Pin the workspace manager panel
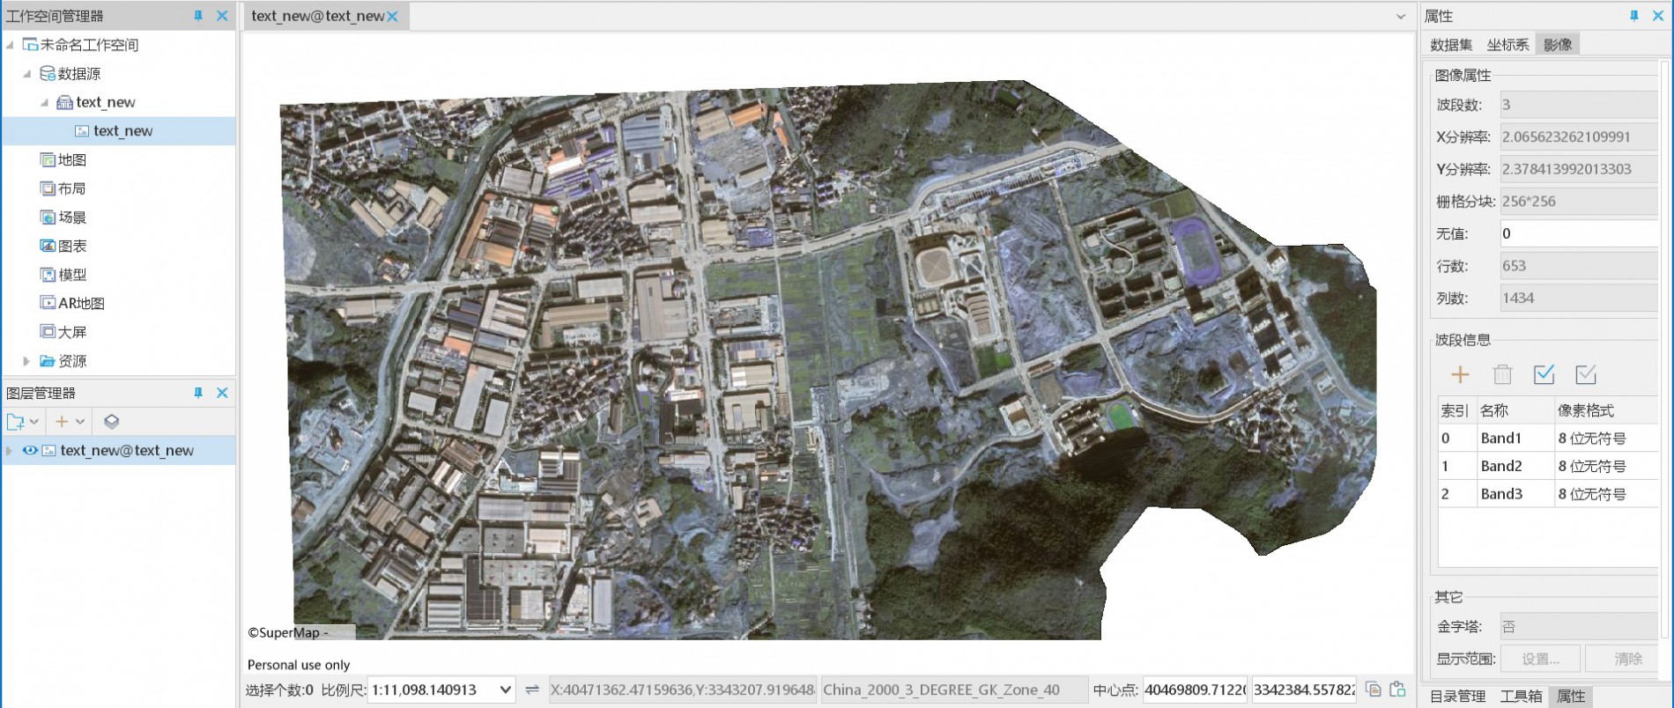Image resolution: width=1674 pixels, height=708 pixels. pyautogui.click(x=198, y=16)
